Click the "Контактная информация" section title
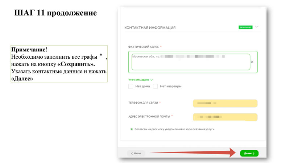Viewport: 290px width, 163px height. [x=150, y=28]
